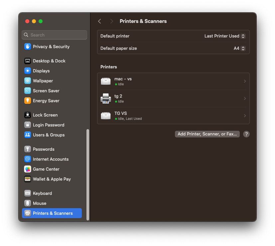
Task: Click the Game Center icon
Action: pos(28,169)
